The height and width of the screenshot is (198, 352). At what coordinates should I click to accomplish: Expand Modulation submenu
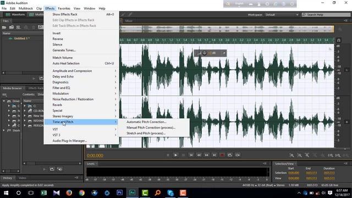click(x=81, y=94)
